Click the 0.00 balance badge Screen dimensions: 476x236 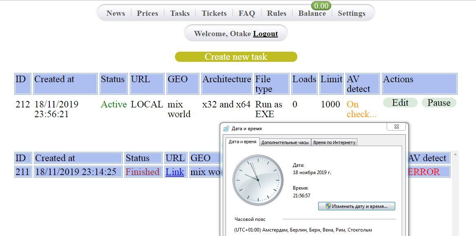click(321, 6)
